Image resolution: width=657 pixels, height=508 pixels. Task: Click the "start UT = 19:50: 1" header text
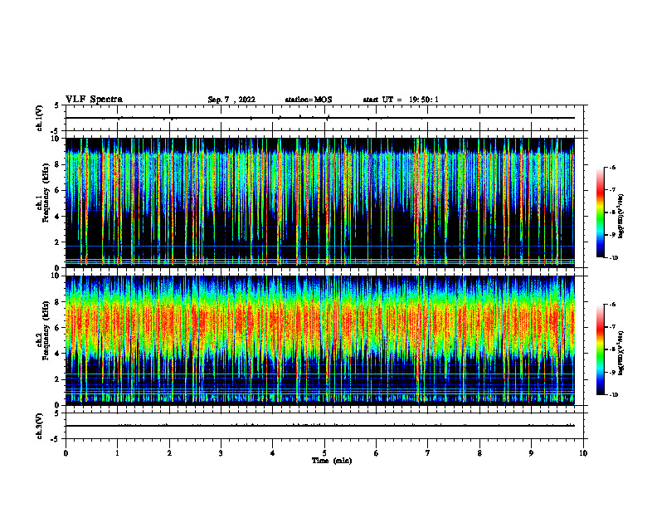[x=401, y=100]
